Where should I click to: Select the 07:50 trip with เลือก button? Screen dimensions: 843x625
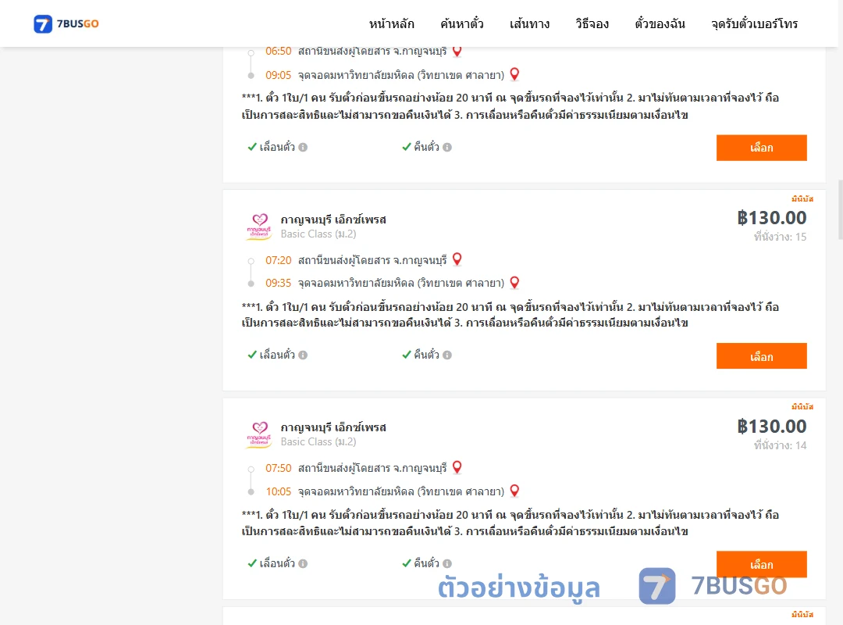[x=761, y=563]
